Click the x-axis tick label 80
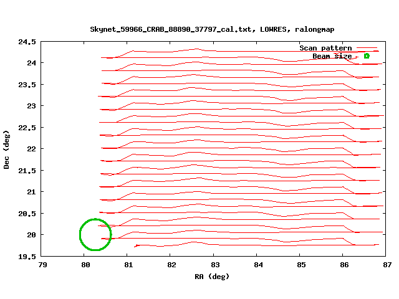Image resolution: width=399 pixels, height=299 pixels. click(x=86, y=265)
